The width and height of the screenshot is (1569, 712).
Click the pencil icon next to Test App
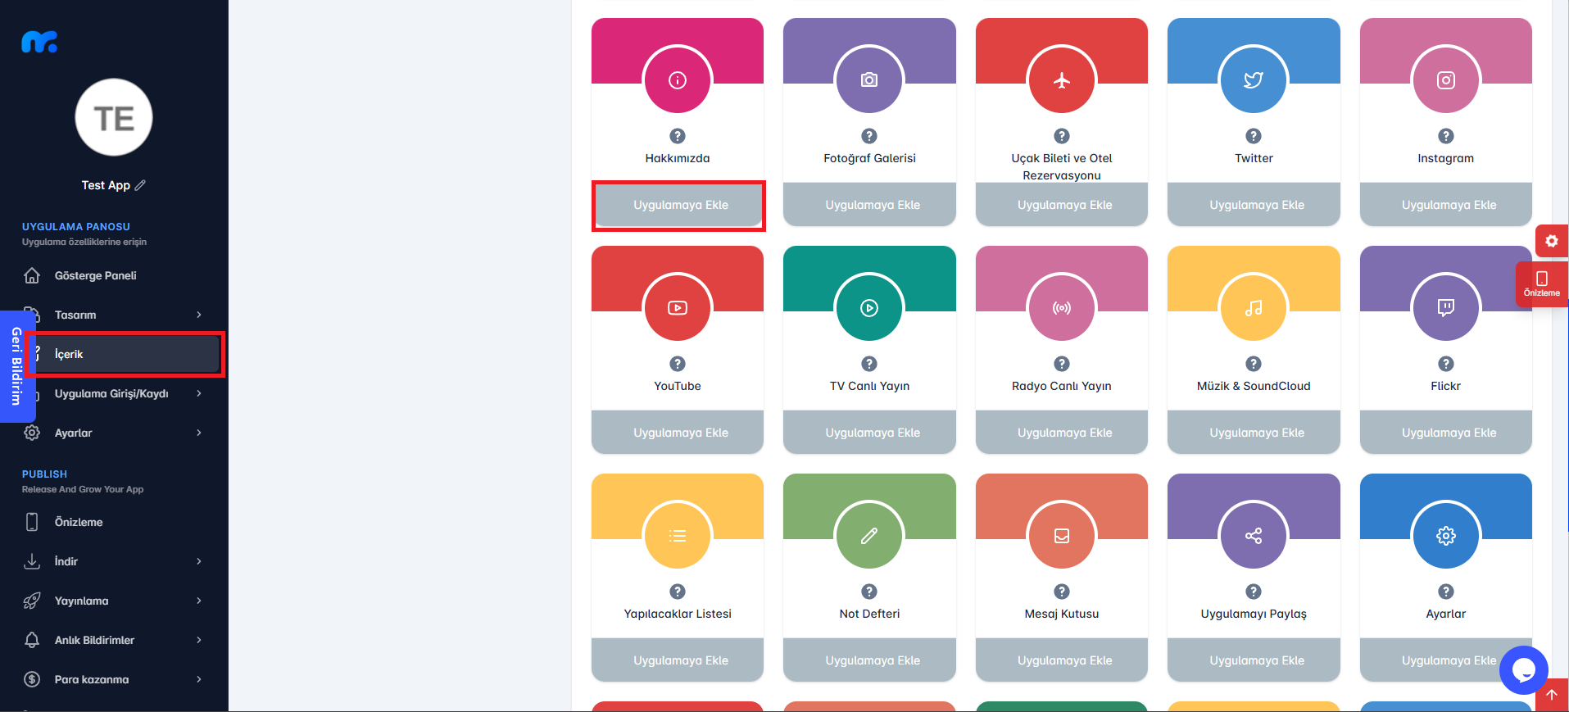click(x=140, y=185)
